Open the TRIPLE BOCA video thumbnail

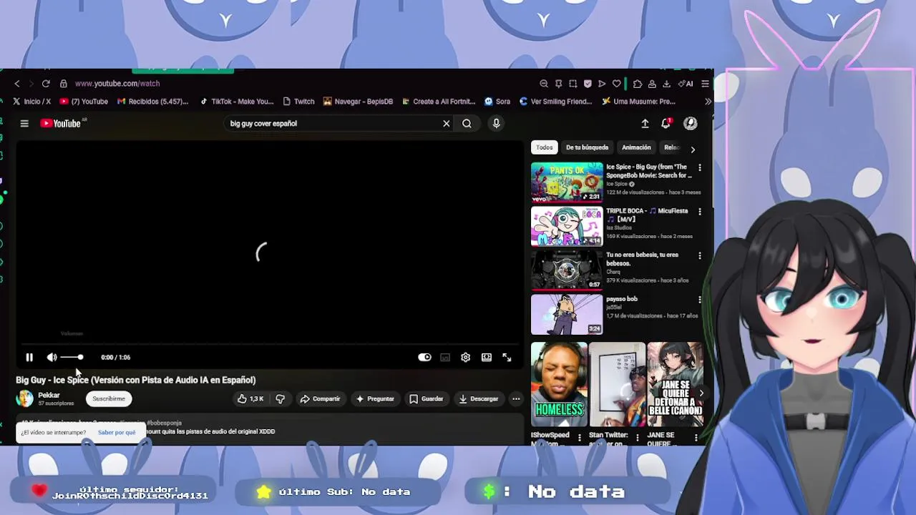pos(567,226)
